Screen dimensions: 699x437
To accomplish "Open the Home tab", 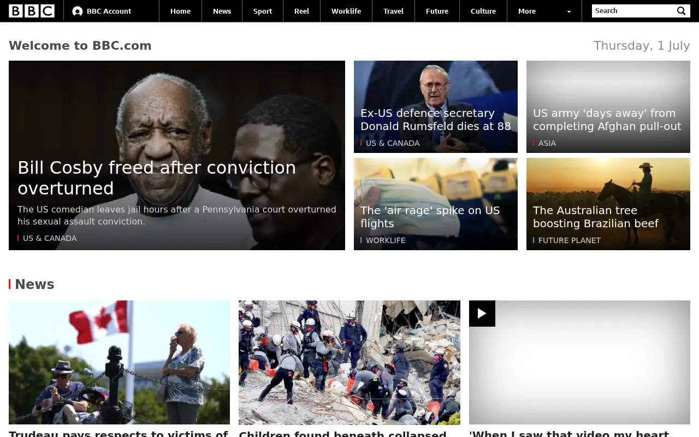I will [x=180, y=11].
